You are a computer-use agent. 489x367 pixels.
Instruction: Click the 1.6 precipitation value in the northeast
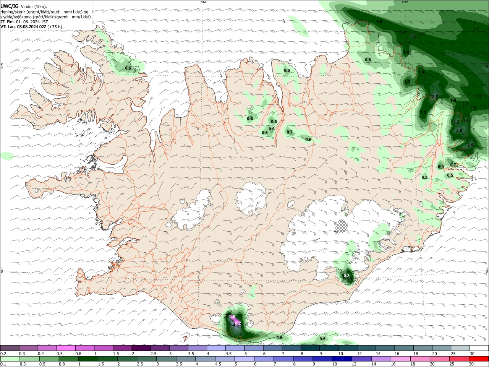[413, 37]
